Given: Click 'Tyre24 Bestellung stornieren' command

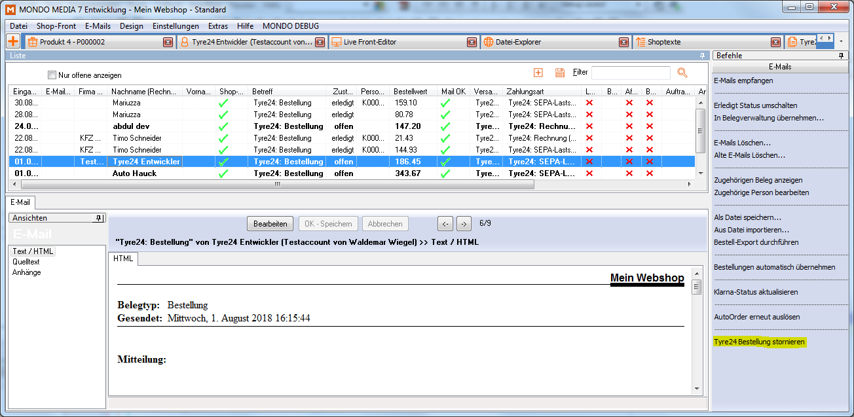Looking at the screenshot, I should [759, 342].
